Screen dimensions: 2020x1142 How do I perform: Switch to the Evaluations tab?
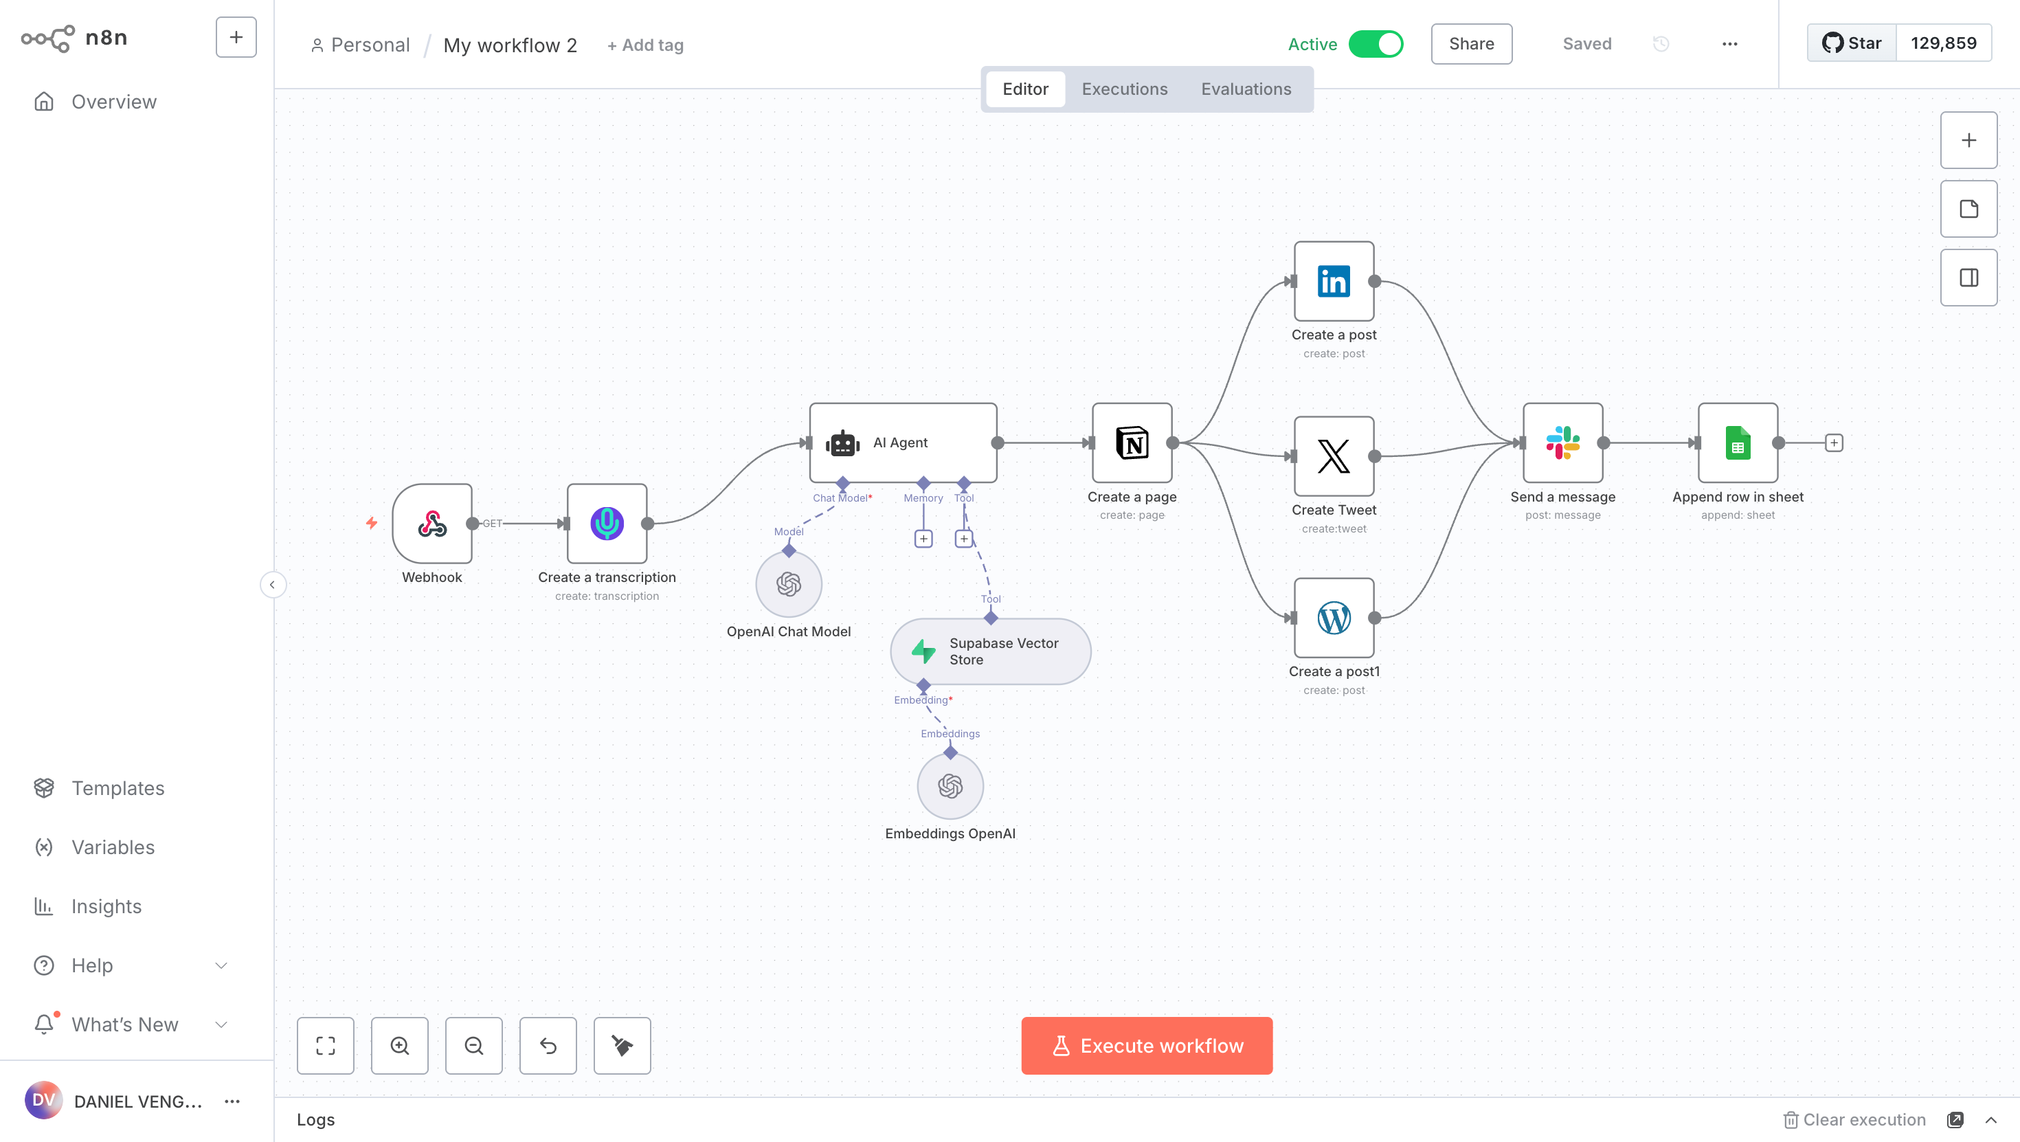1246,89
